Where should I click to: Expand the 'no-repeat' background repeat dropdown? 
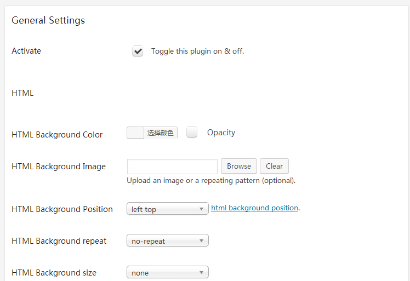pos(167,241)
